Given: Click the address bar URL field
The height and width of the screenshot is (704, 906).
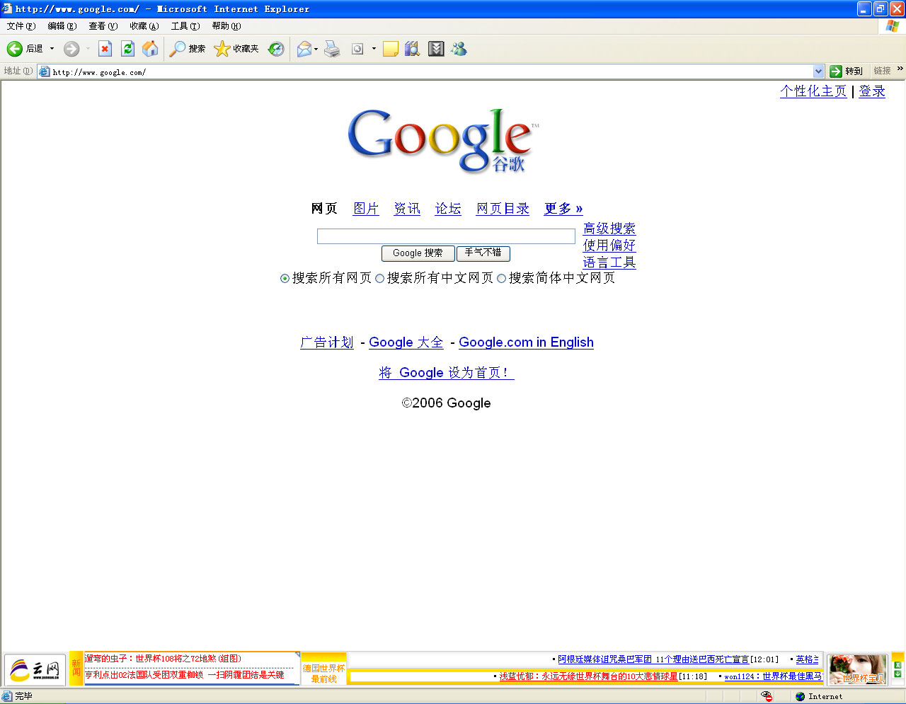Looking at the screenshot, I should (432, 71).
